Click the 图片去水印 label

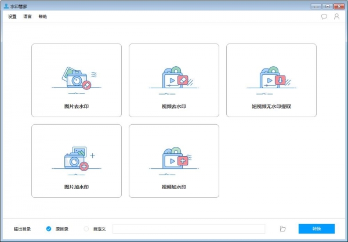(77, 106)
